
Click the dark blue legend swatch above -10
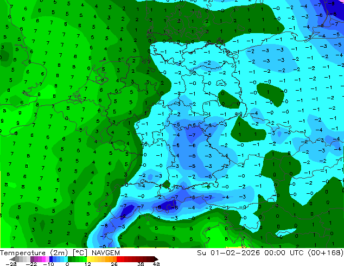click(51, 259)
